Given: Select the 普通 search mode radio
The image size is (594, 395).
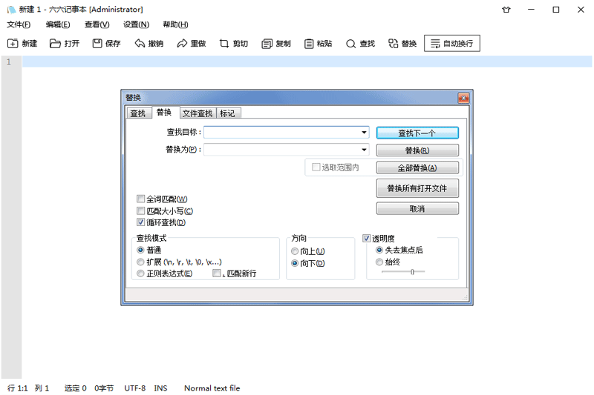Looking at the screenshot, I should coord(140,250).
